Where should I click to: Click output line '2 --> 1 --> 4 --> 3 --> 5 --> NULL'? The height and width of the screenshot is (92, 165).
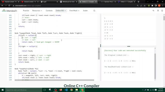(120, 73)
